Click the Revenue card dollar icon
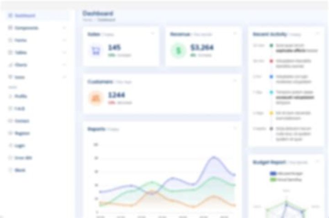 pyautogui.click(x=178, y=50)
